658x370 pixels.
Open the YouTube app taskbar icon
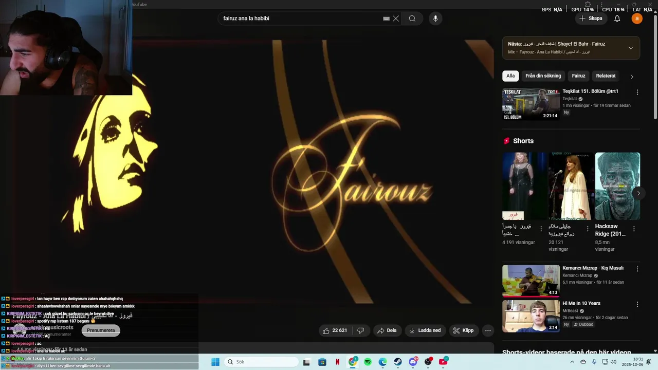pyautogui.click(x=443, y=362)
